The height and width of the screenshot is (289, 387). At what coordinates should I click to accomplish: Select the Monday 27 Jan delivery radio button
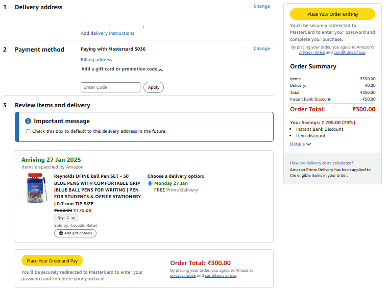pyautogui.click(x=150, y=183)
